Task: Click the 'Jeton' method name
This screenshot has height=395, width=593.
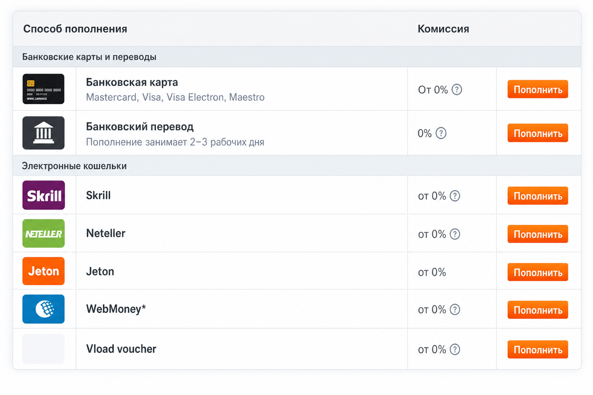Action: pyautogui.click(x=100, y=272)
